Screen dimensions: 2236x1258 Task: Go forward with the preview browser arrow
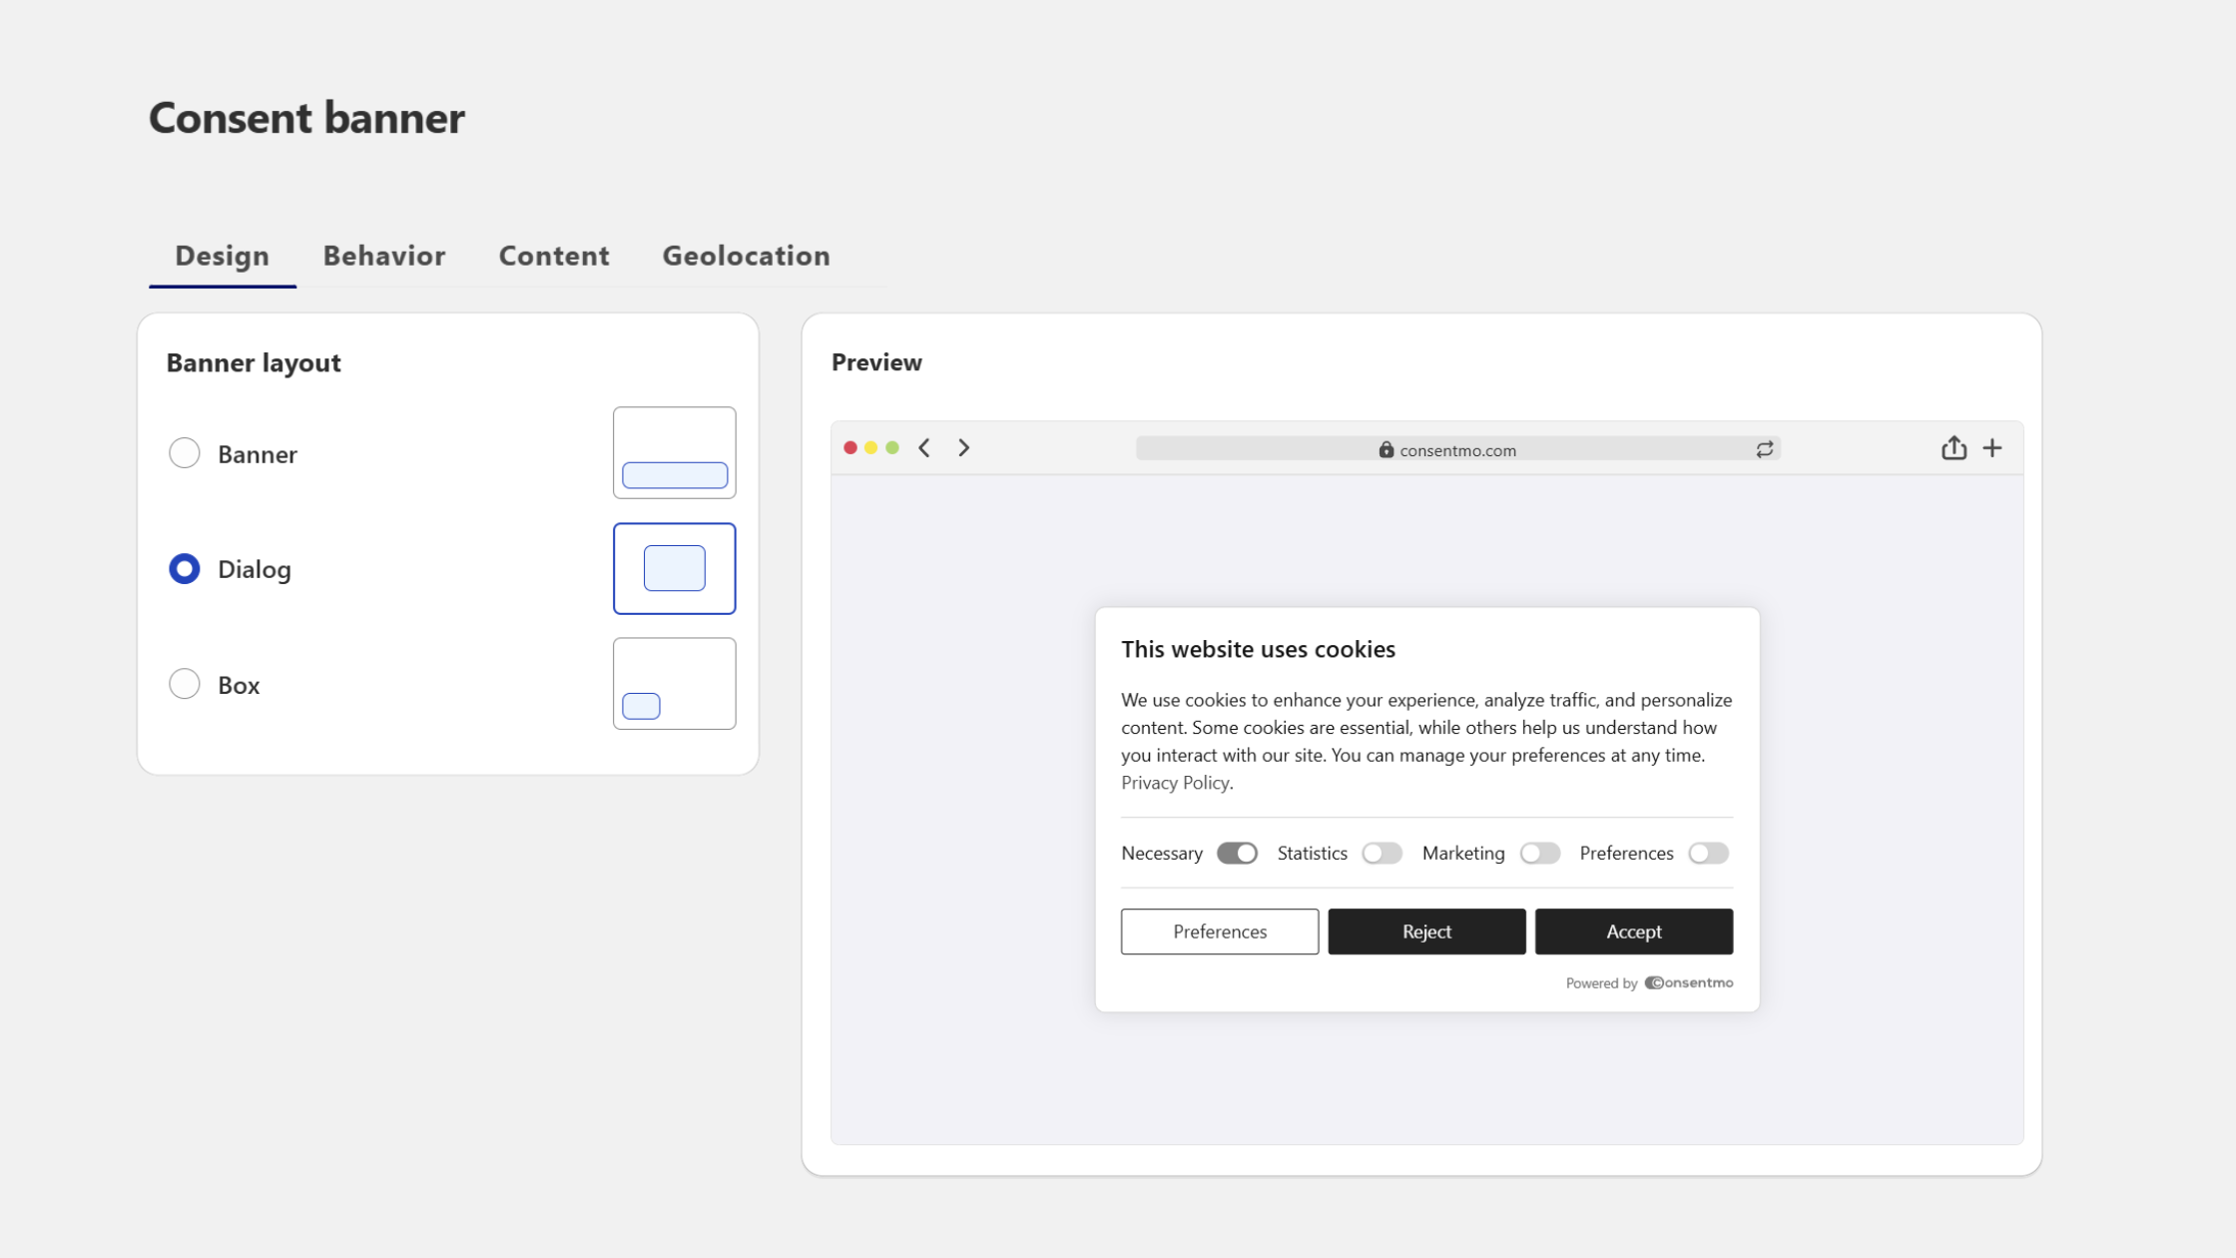963,448
